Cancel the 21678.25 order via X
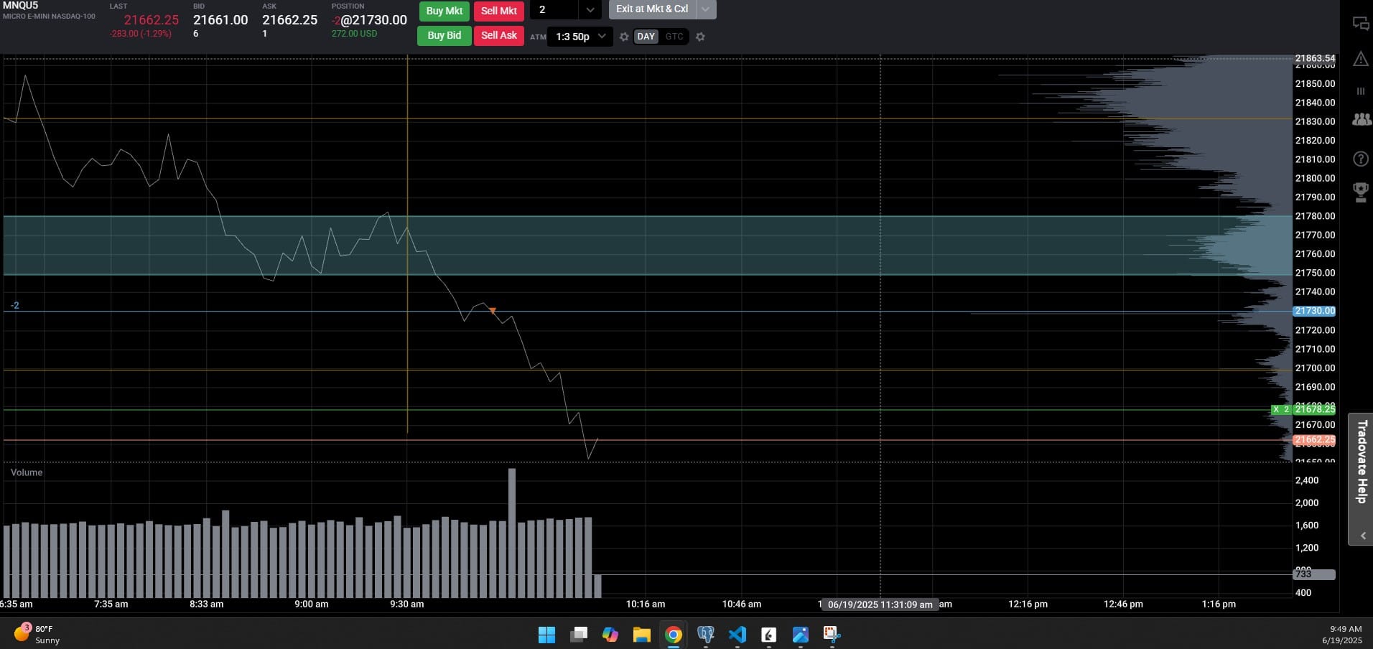 [1276, 409]
